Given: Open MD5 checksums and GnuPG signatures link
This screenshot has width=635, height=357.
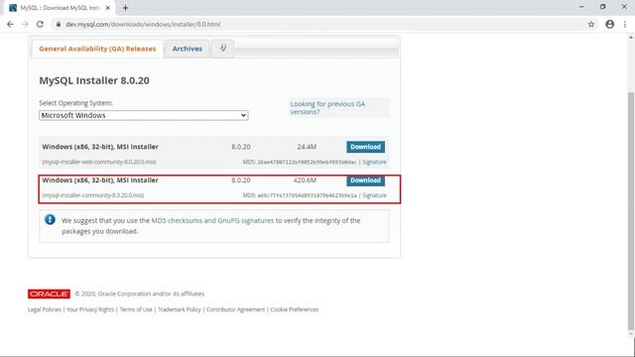Looking at the screenshot, I should [212, 220].
